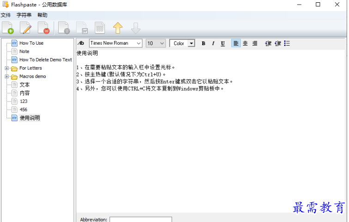
Task: Move item up with yellow arrow
Action: coord(118,28)
